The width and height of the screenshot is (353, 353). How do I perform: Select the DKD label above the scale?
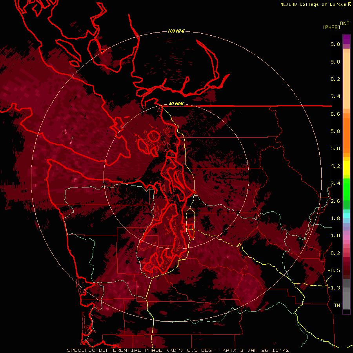345,24
